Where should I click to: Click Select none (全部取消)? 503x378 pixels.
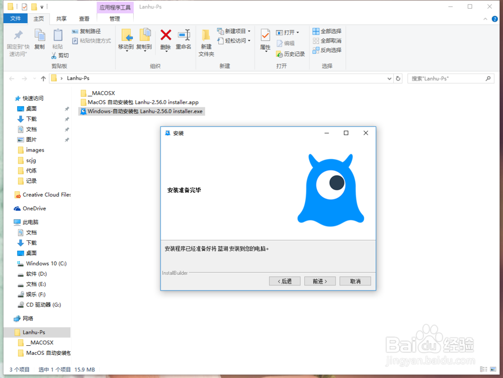[x=327, y=41]
